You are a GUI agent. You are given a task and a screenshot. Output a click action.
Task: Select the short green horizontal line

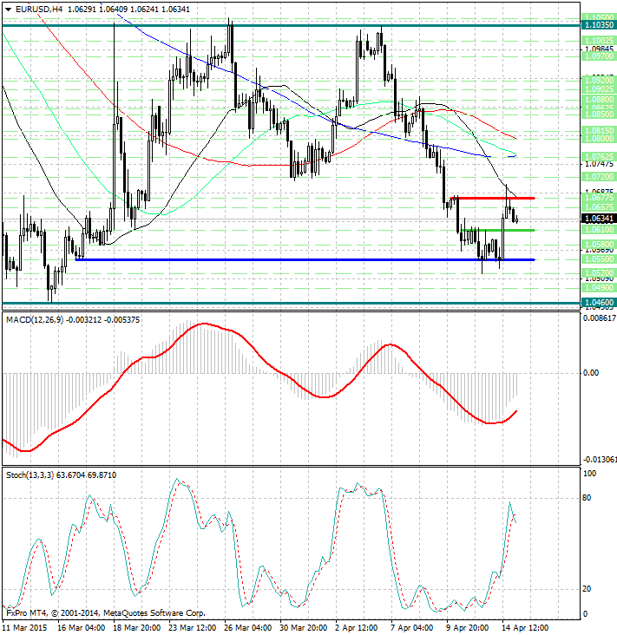pos(498,230)
